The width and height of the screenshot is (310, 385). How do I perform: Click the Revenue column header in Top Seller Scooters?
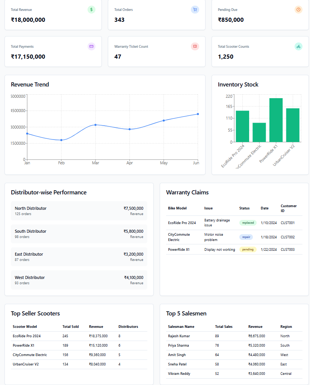[x=96, y=327]
